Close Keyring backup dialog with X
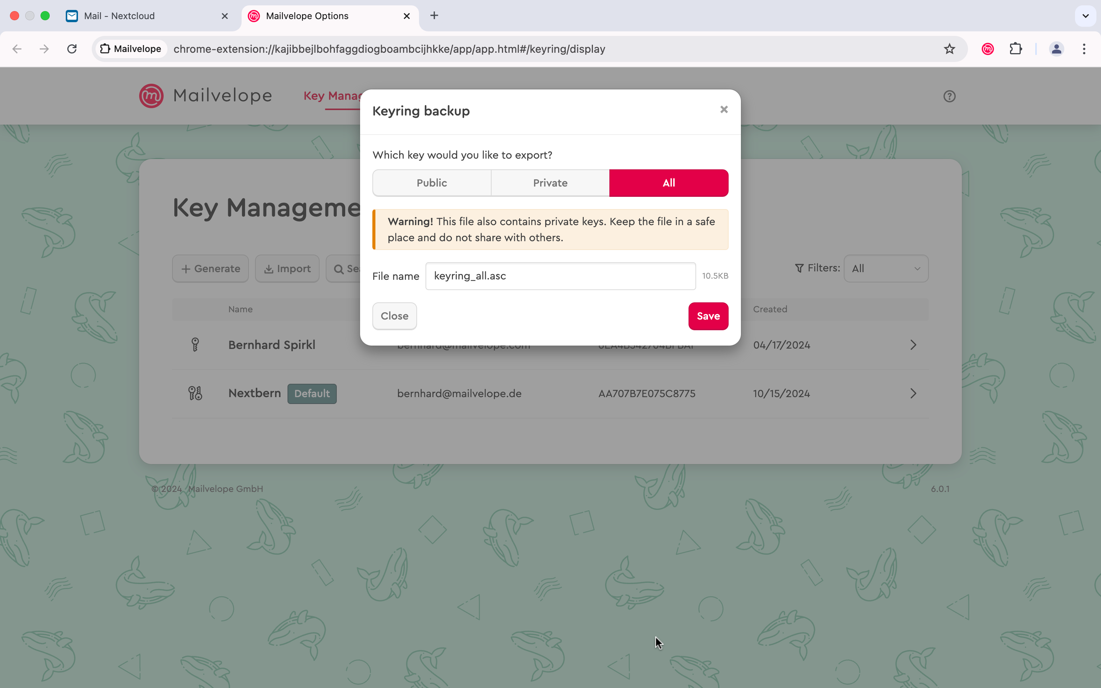 [724, 110]
